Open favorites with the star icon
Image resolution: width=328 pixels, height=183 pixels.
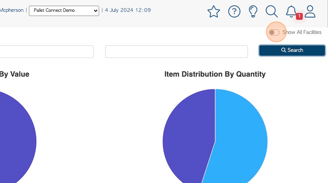(214, 11)
